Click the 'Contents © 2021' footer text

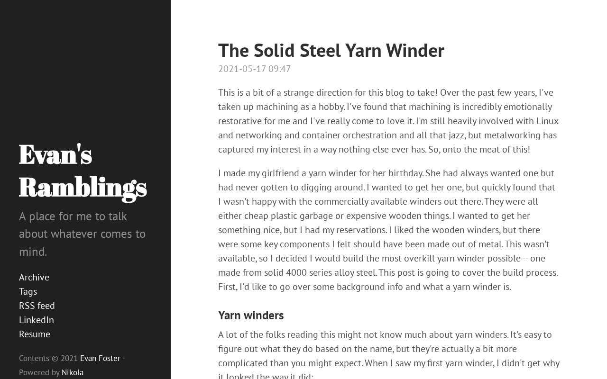click(x=48, y=358)
